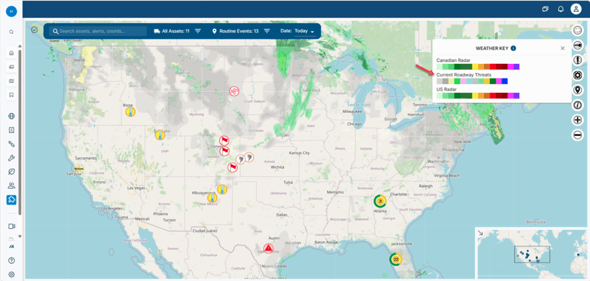Screen dimensions: 590x281
Task: Click blue swatch in Current Roadway Threats key
Action: click(505, 81)
